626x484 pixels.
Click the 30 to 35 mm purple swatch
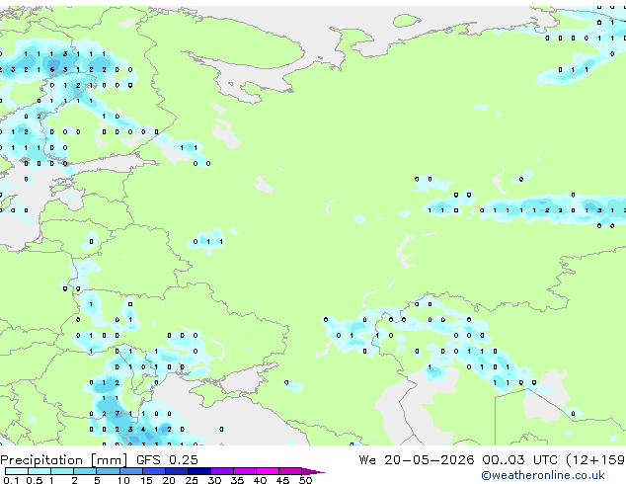(x=221, y=471)
